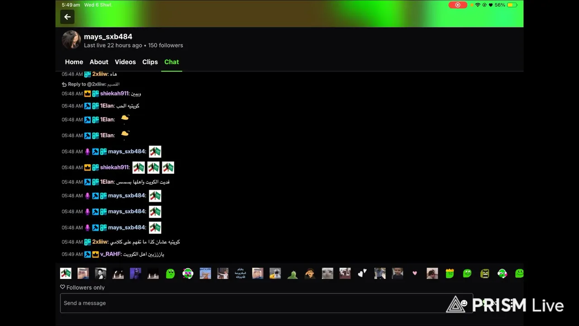The width and height of the screenshot is (579, 326).
Task: Insert the Arabic text sticker emote
Action: pos(240,273)
